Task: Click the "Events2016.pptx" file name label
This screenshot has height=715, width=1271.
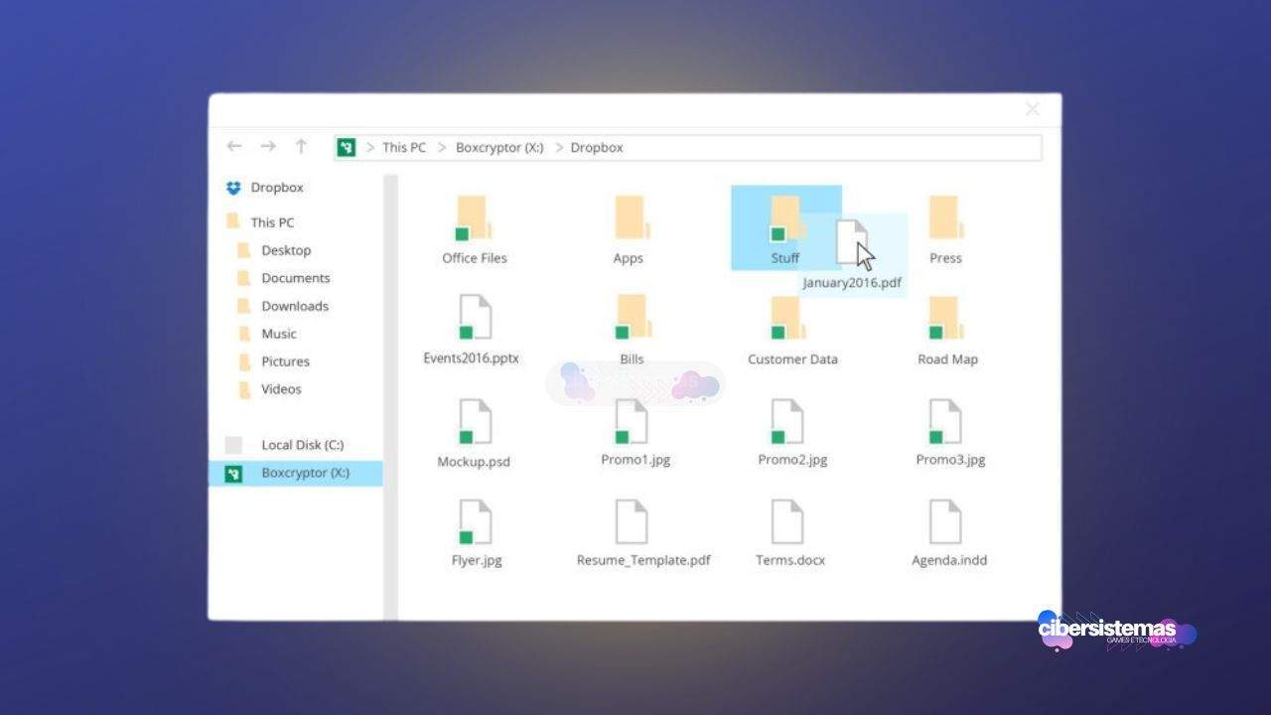Action: [472, 358]
